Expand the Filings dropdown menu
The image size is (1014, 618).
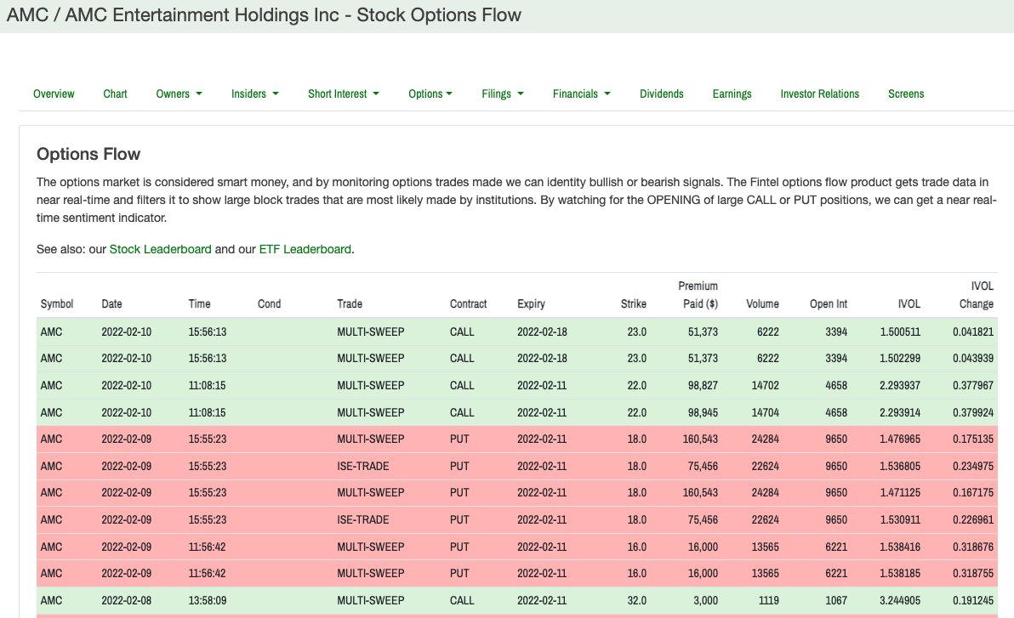coord(503,94)
